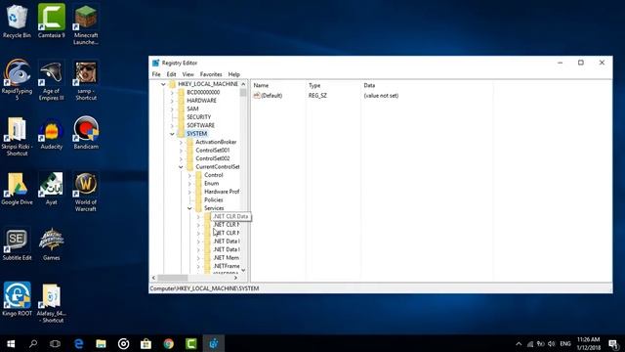Select the Minecraft Launcher desktop icon
This screenshot has height=352, width=625.
pyautogui.click(x=86, y=24)
